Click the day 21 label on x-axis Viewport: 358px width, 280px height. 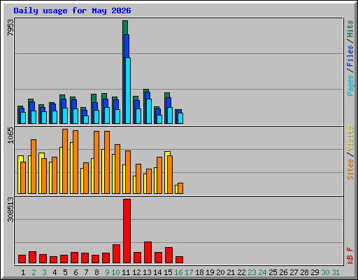coord(231,272)
